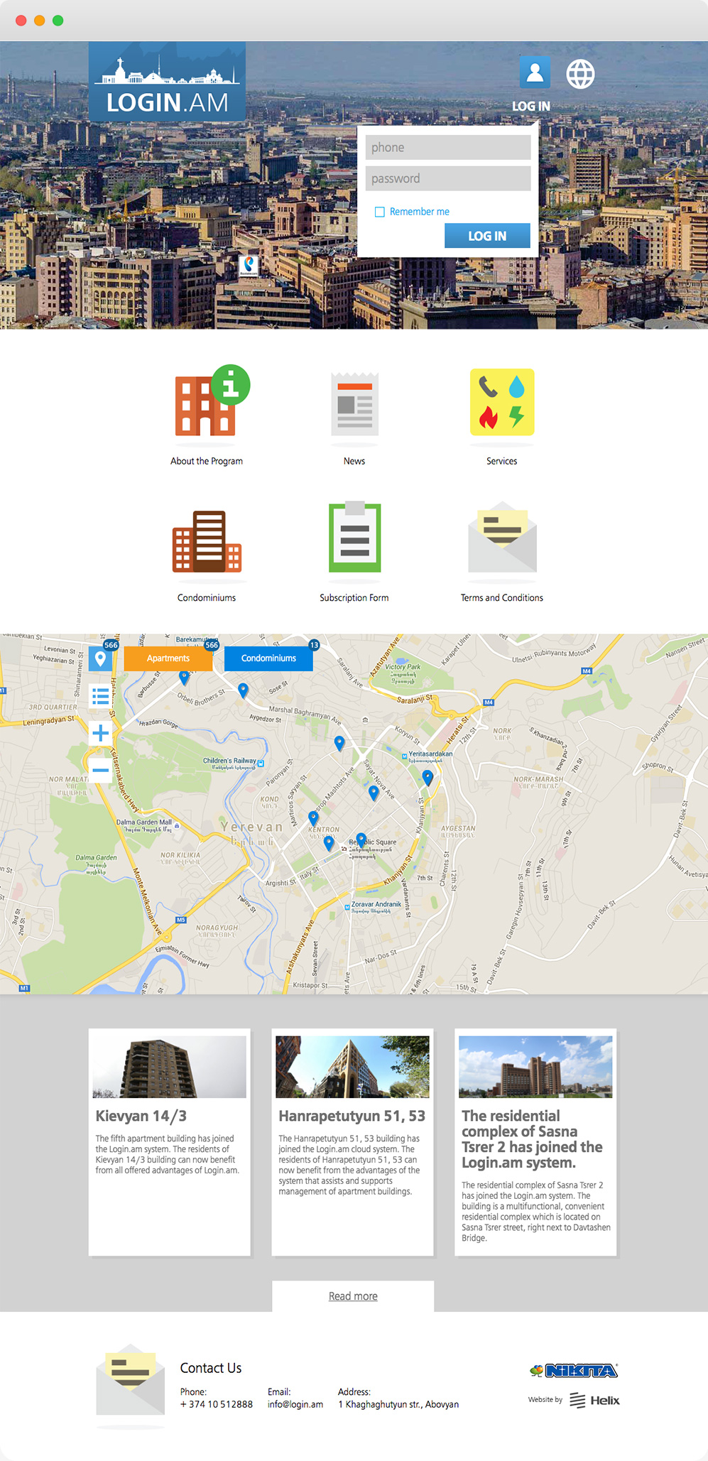Select the map marker below Yeritasardakan
This screenshot has width=708, height=1461.
coord(427,777)
